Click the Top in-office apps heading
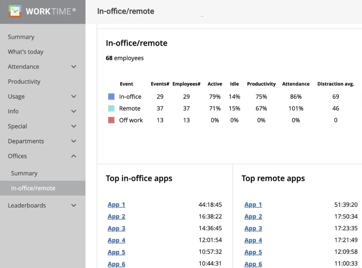Screen dimensions: 362x268 (x=139, y=178)
